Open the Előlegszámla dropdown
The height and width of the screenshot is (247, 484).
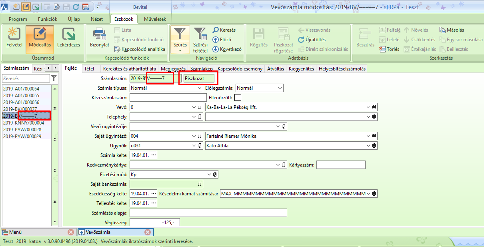point(280,88)
